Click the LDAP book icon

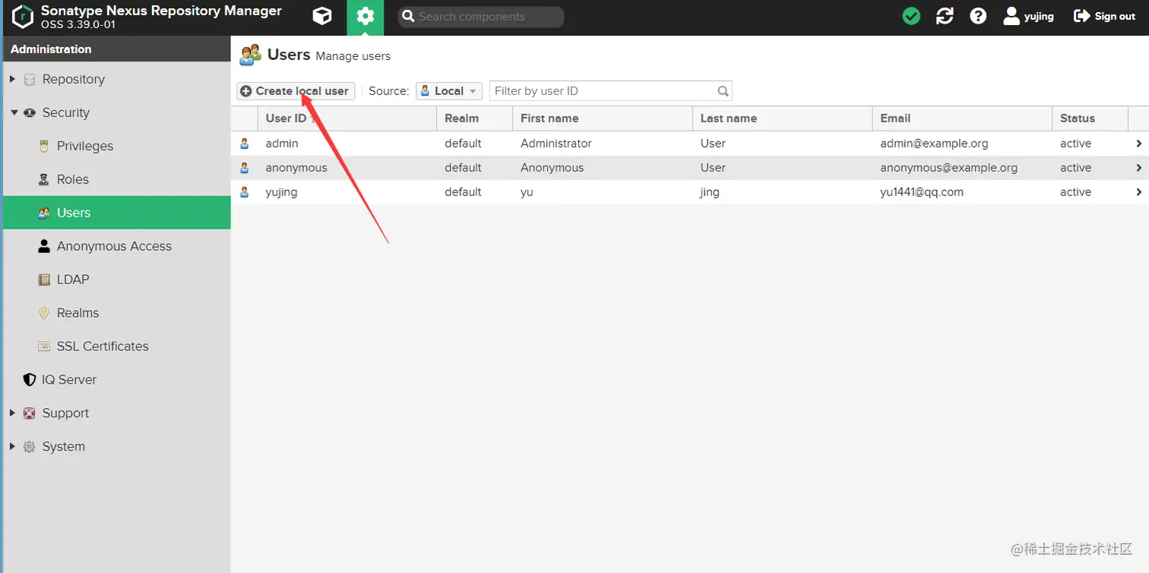point(44,280)
